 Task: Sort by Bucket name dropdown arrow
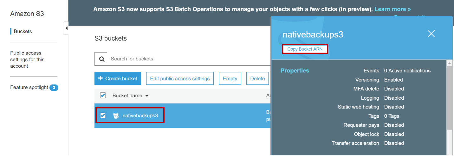tap(147, 96)
